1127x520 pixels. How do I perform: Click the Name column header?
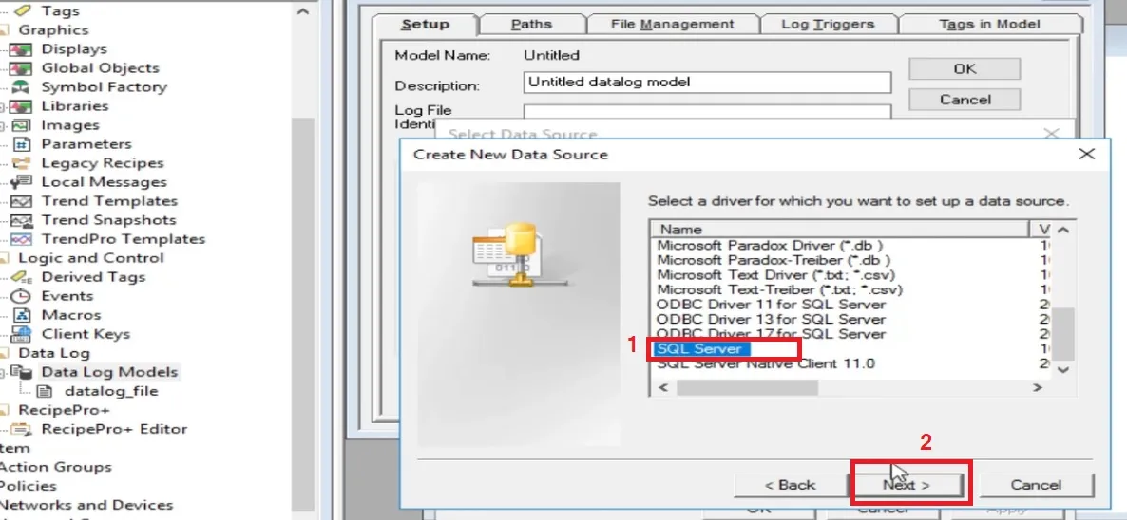pyautogui.click(x=840, y=230)
